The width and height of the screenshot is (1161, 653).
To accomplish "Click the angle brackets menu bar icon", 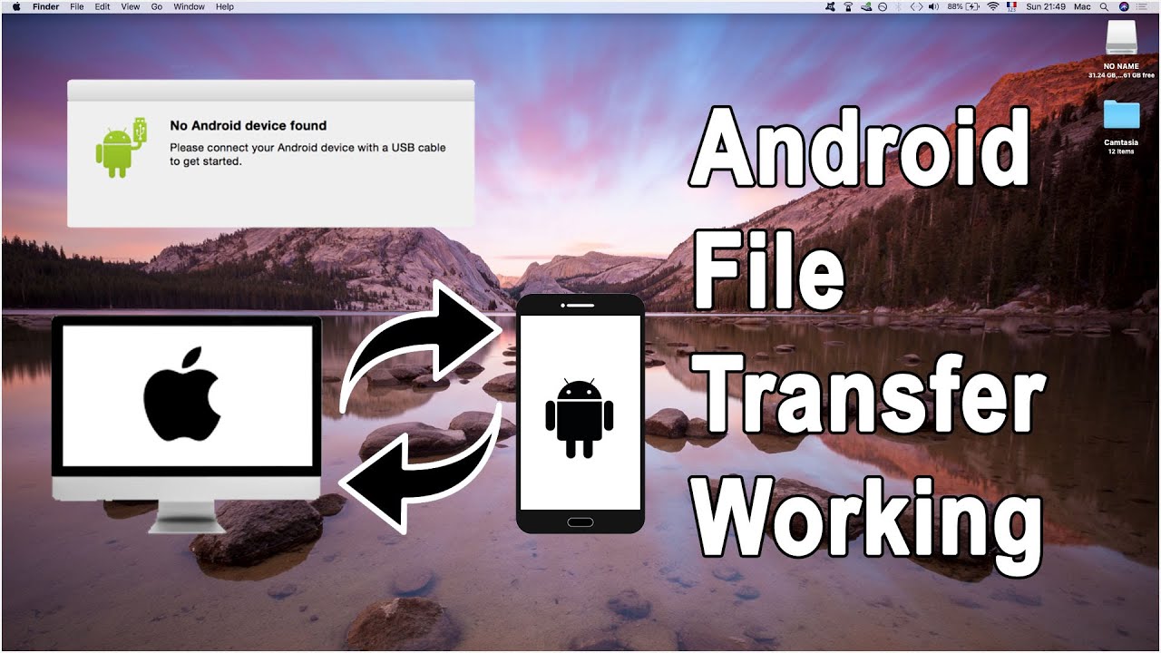I will (x=916, y=6).
